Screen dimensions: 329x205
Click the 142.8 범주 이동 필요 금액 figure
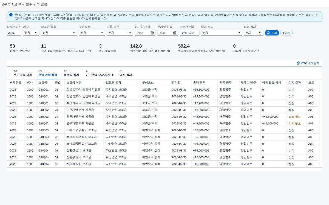coord(136,46)
